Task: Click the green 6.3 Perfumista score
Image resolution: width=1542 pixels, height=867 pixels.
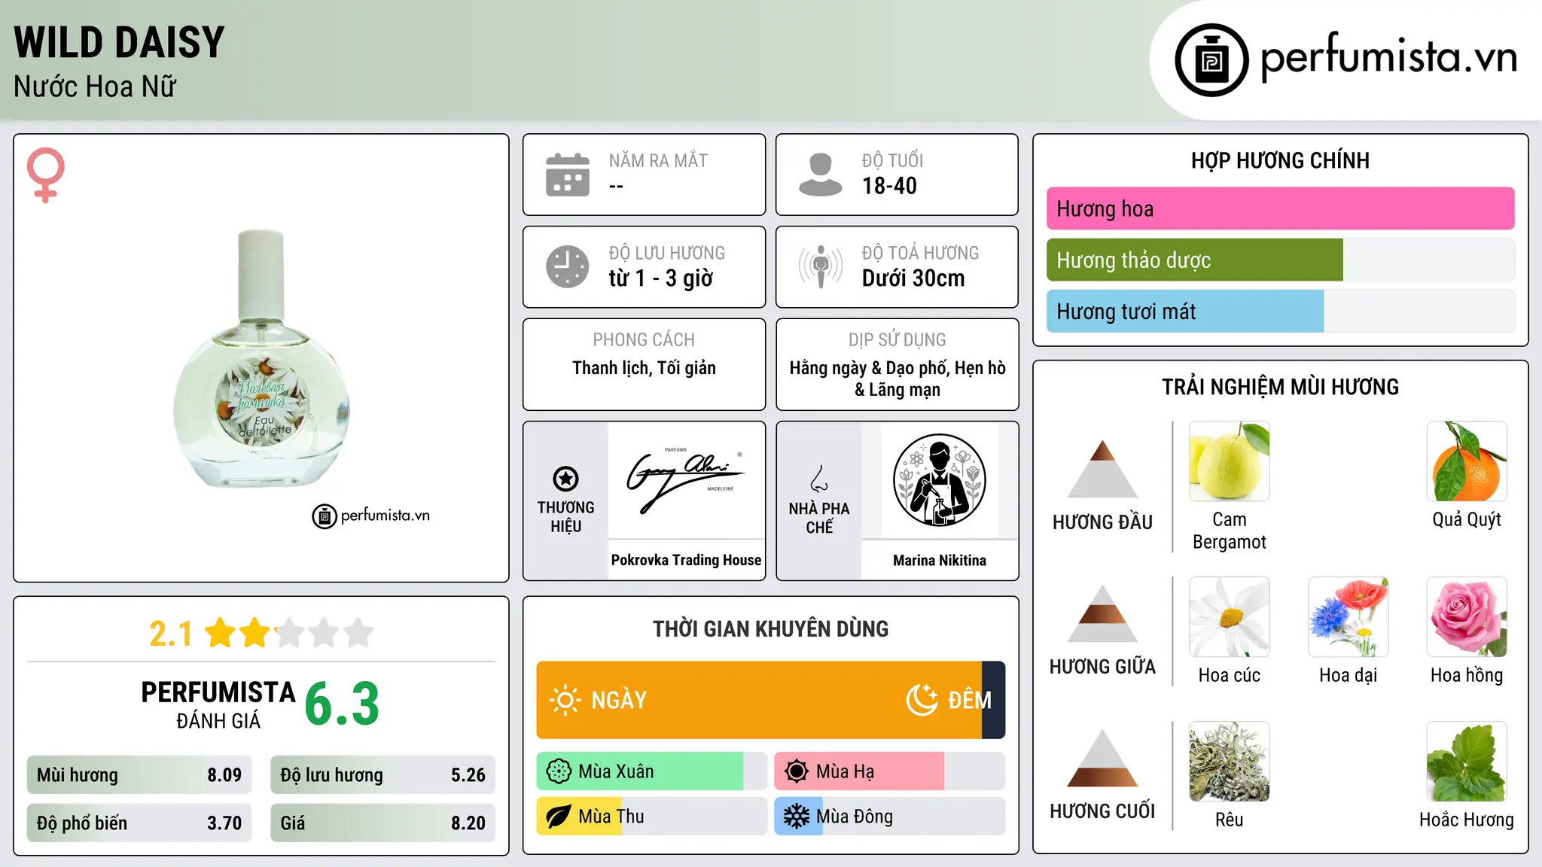Action: (x=342, y=704)
